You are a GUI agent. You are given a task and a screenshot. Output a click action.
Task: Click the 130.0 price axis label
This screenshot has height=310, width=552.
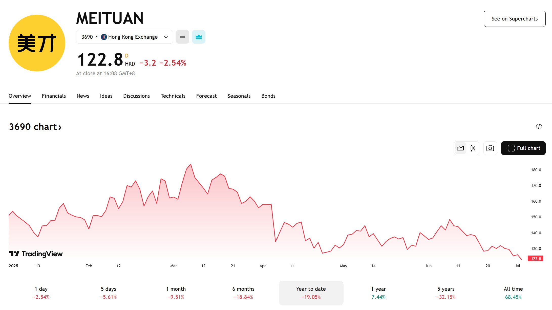click(x=536, y=249)
